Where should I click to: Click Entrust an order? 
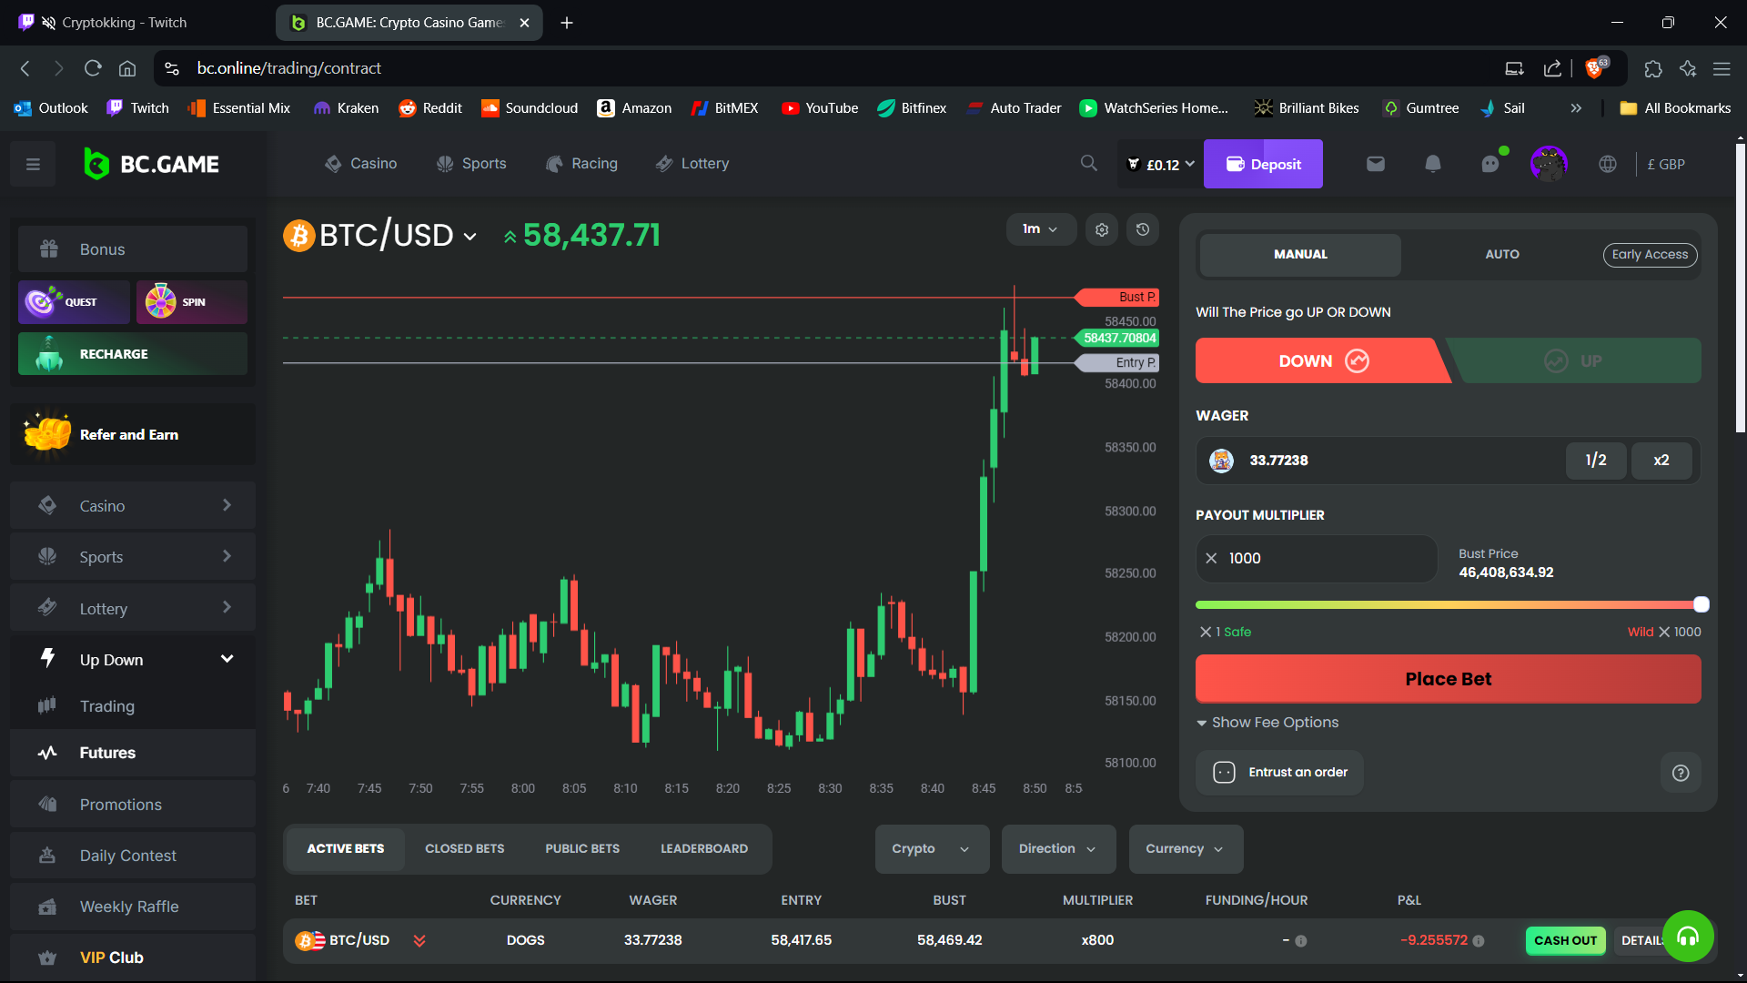coord(1279,773)
